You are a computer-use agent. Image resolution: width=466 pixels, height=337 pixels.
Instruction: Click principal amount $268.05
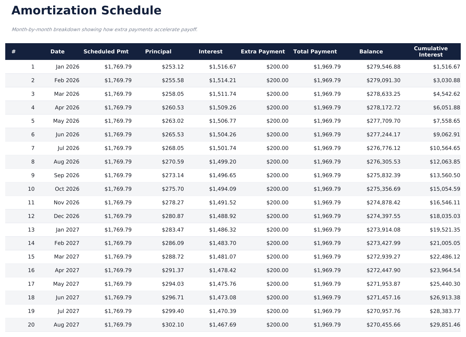coord(173,148)
